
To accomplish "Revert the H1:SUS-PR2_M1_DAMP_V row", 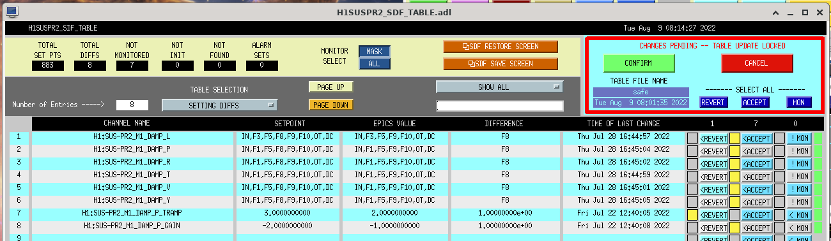I will point(713,189).
